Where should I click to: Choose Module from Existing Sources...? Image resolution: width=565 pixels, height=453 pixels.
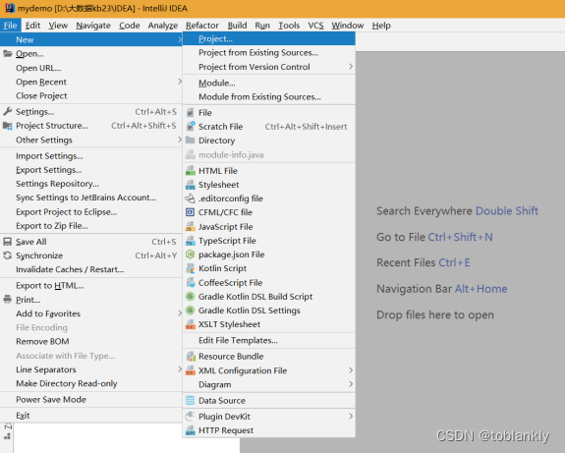click(x=269, y=97)
